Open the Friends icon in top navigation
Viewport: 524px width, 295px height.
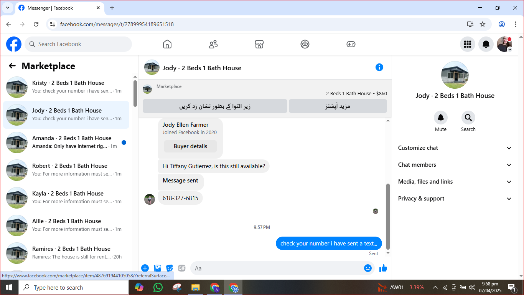tap(213, 44)
